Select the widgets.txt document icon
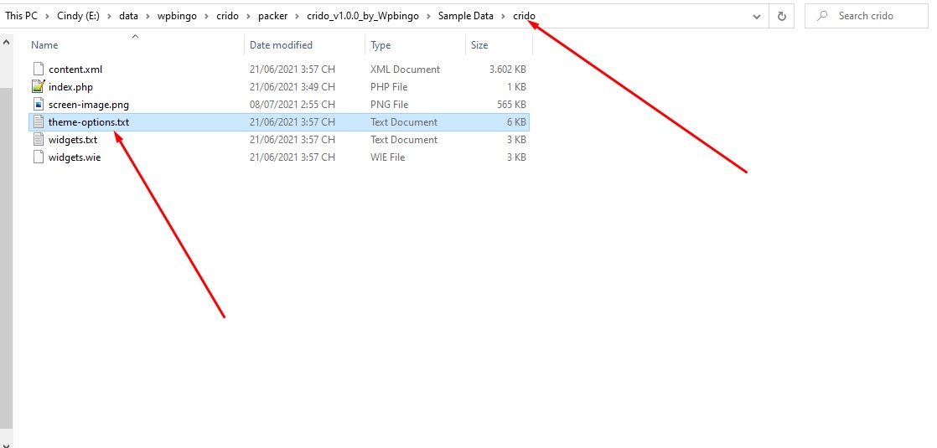 (x=39, y=139)
